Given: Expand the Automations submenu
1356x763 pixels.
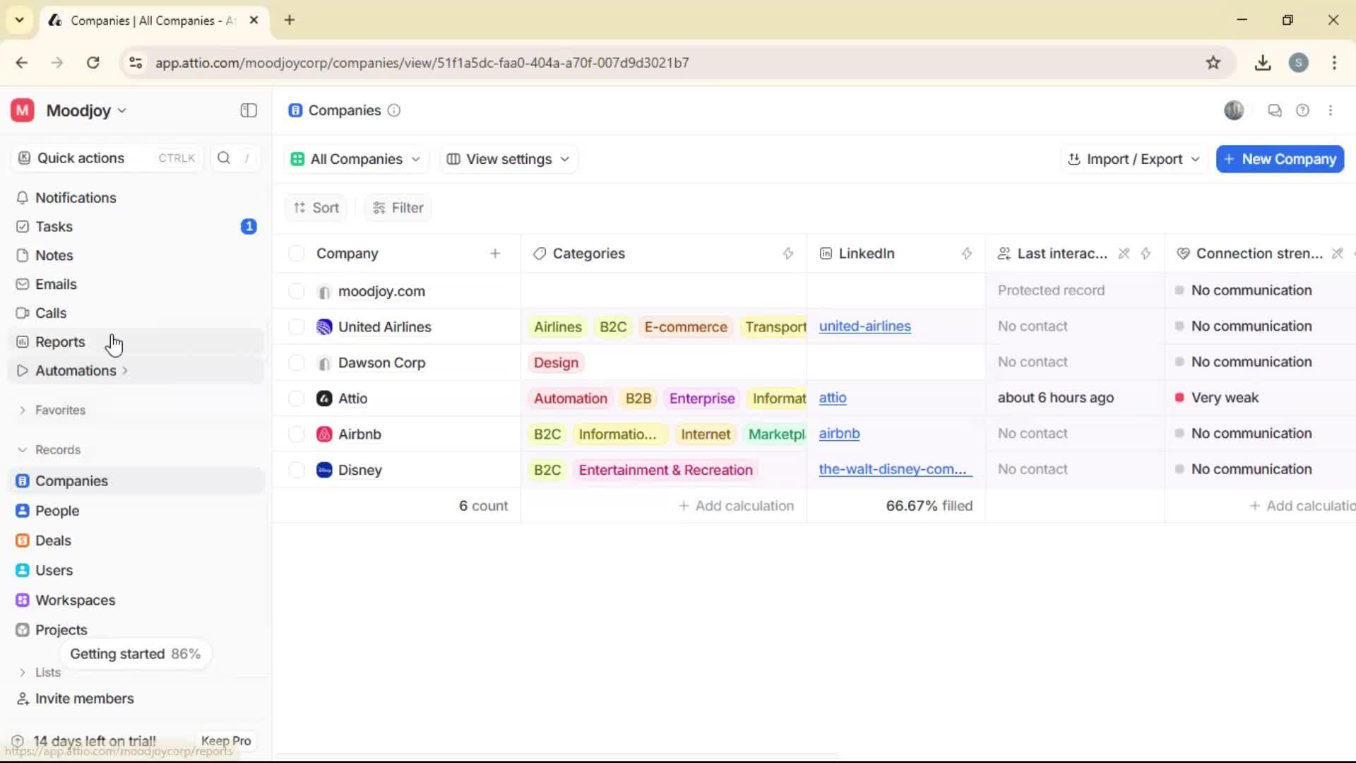Looking at the screenshot, I should tap(125, 370).
